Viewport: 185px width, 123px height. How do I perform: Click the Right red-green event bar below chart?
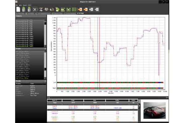pos(110,88)
